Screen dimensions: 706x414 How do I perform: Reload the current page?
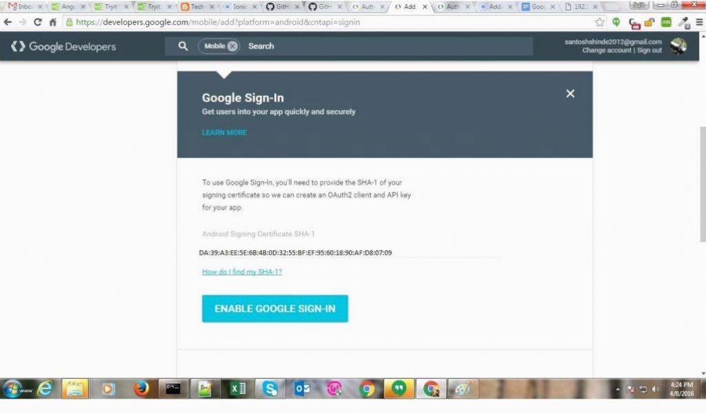click(x=38, y=22)
